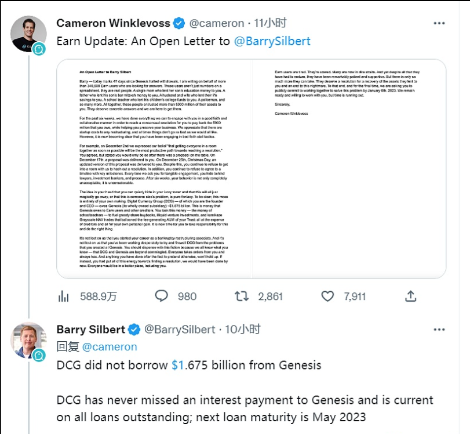Open more options menu on Barry's reply
The height and width of the screenshot is (434, 470).
[x=439, y=330]
